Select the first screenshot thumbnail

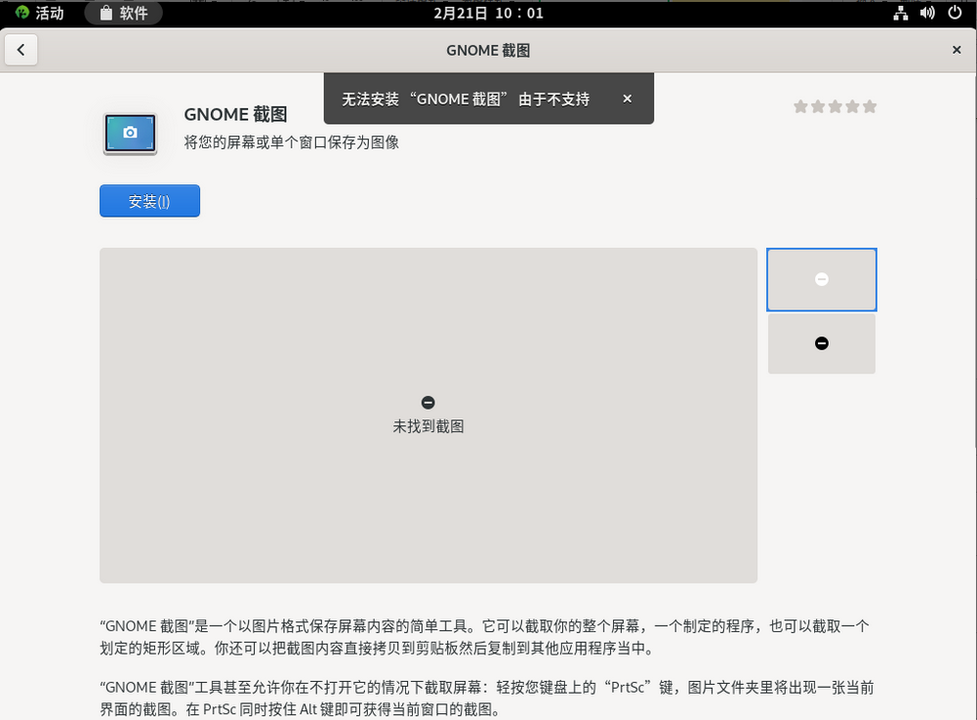[821, 279]
